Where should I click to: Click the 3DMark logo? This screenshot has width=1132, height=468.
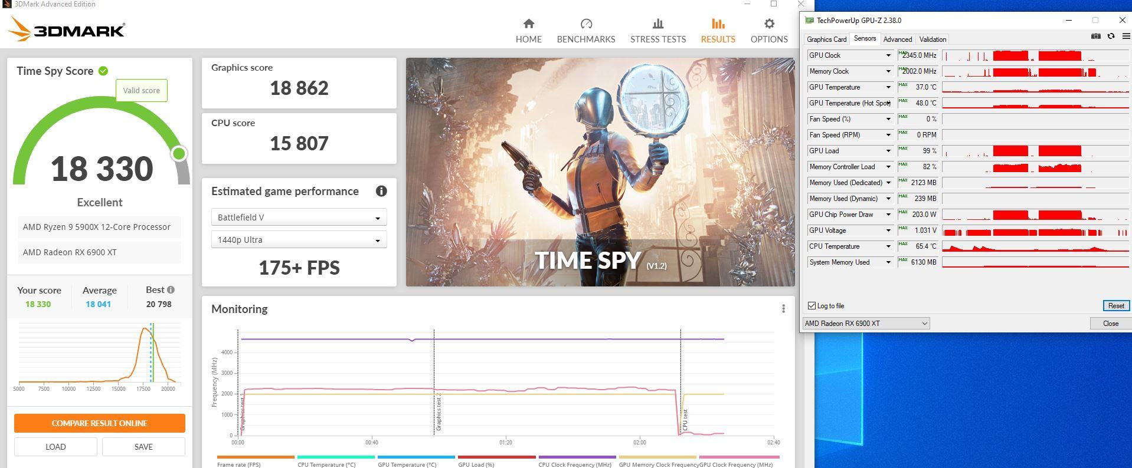click(67, 29)
